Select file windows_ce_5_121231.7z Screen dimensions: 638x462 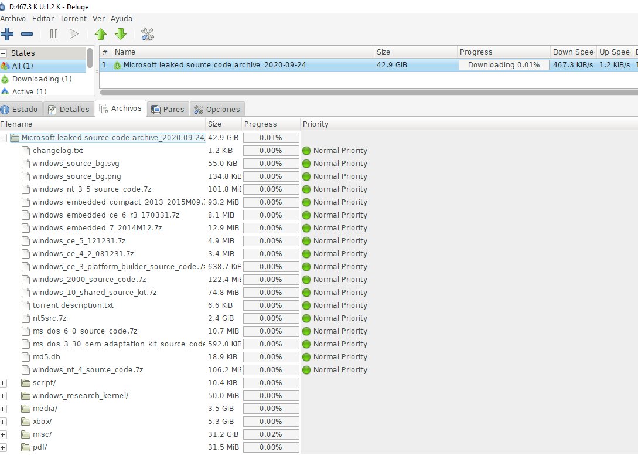click(79, 241)
